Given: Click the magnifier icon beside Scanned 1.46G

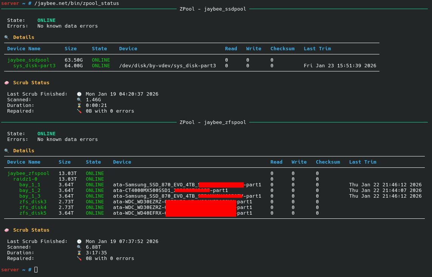Looking at the screenshot, I should (79, 100).
